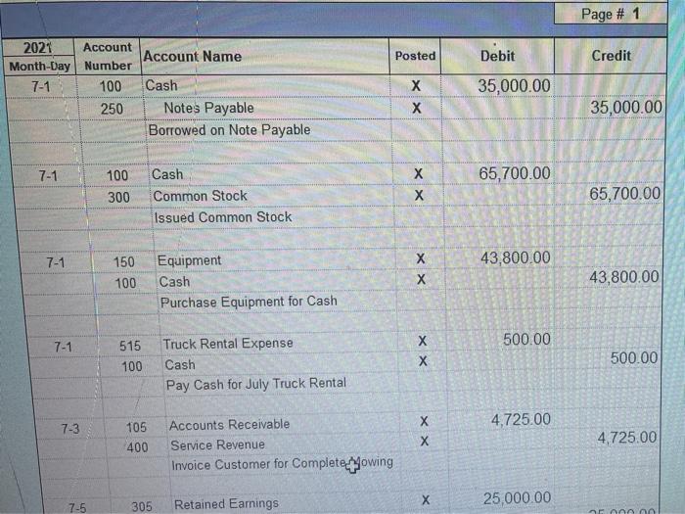Image resolution: width=685 pixels, height=514 pixels.
Task: Select account number 305 cell
Action: pyautogui.click(x=142, y=506)
